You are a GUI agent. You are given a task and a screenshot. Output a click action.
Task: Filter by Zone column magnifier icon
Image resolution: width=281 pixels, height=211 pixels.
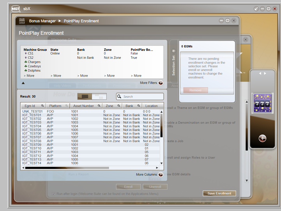click(x=118, y=106)
